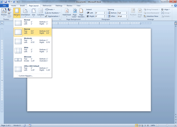Select the Moderate margins preset

(33, 41)
